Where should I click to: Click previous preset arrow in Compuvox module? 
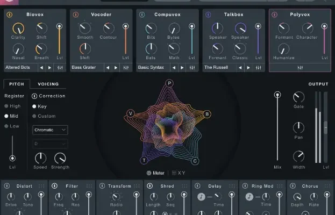[173, 68]
